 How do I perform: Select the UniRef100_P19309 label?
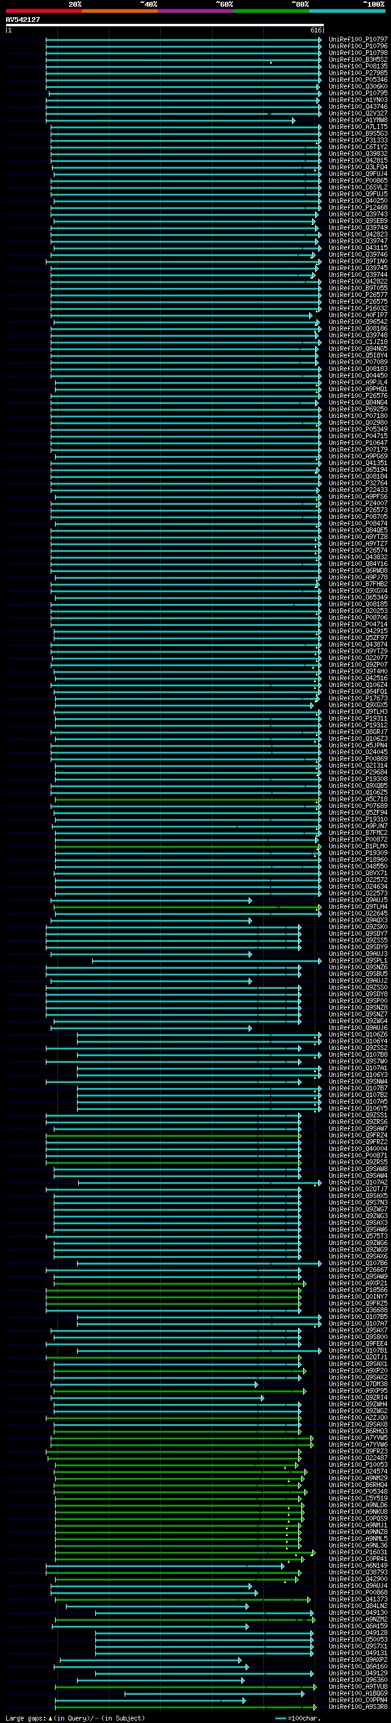point(358,853)
